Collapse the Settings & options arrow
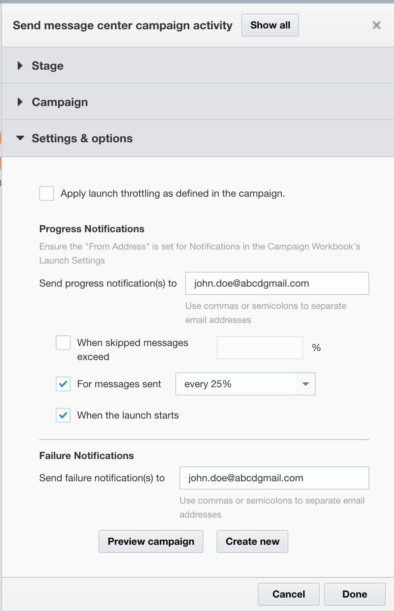Screen dimensions: 394x612 (20, 138)
